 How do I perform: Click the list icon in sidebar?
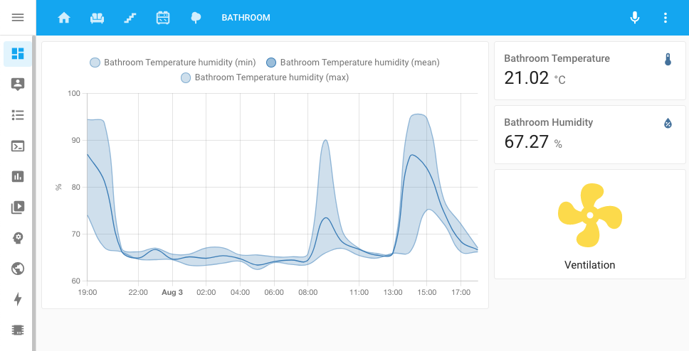(x=18, y=114)
